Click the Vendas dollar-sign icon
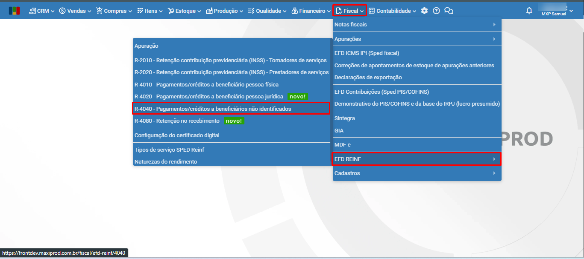Image resolution: width=584 pixels, height=259 pixels. 62,11
